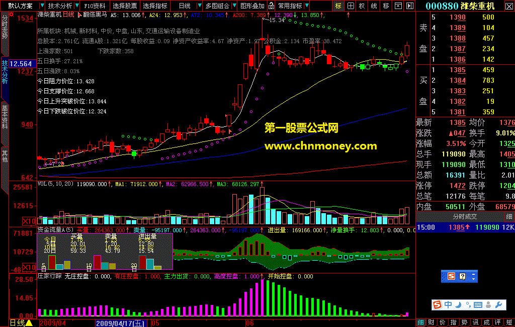Expand the 日线 period dropdown
Screen dimensions: 515x327
tap(199, 6)
